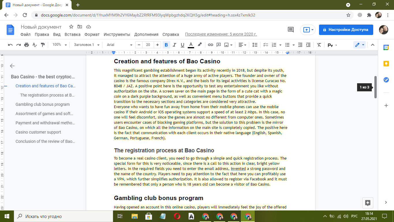
Task: Open the Формат menu
Action: pyautogui.click(x=92, y=34)
